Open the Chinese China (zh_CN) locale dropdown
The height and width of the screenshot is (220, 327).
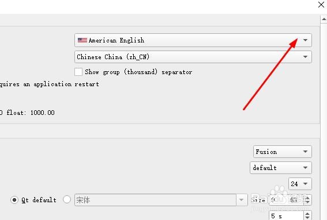click(x=193, y=57)
